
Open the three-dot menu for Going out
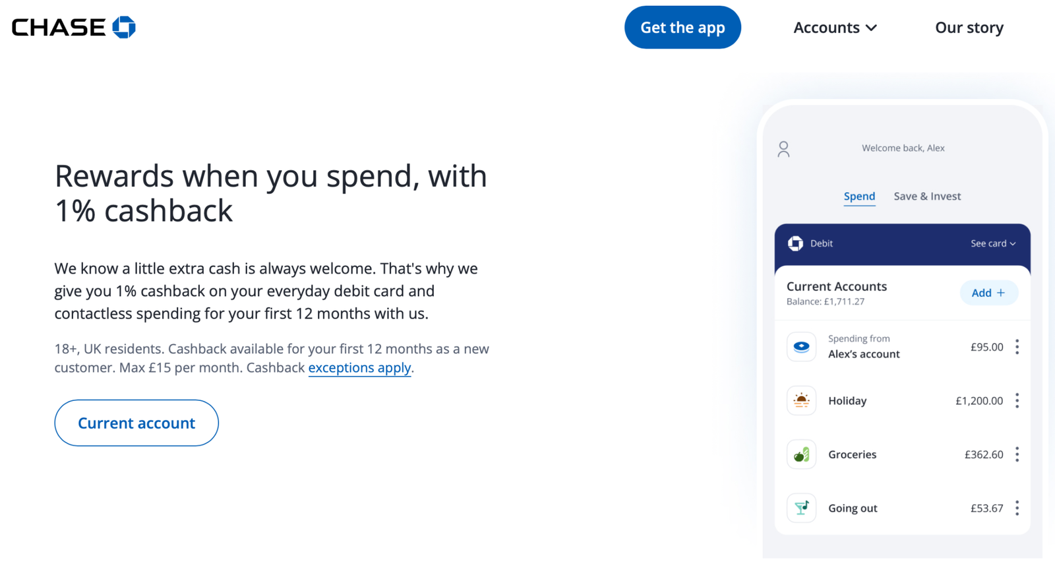pyautogui.click(x=1017, y=508)
